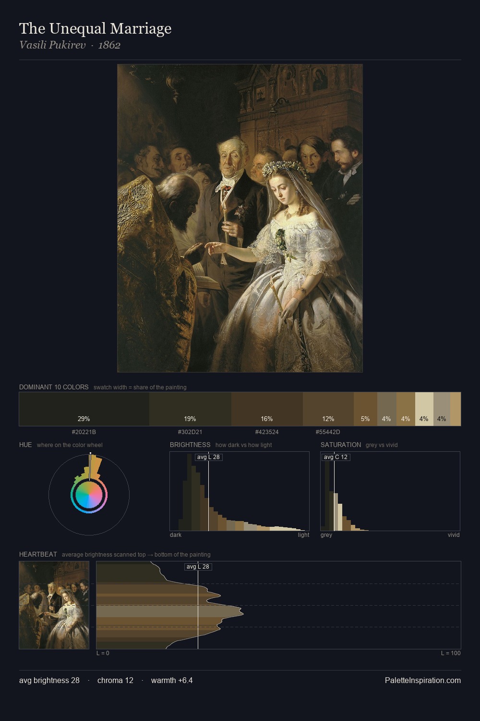Choose the 12% brown swatch
This screenshot has height=721, width=480.
click(x=328, y=409)
